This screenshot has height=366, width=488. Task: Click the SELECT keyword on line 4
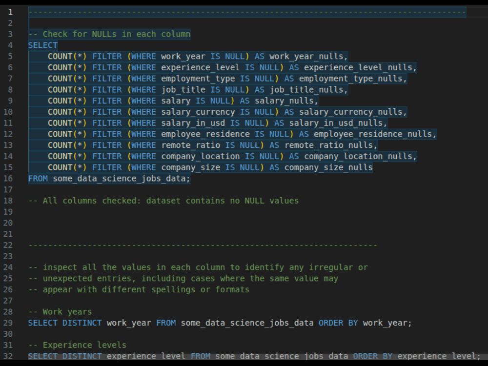[x=42, y=45]
